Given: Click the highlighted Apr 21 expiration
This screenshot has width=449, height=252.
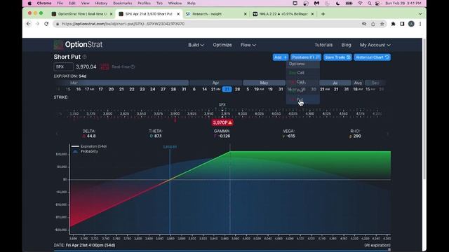Looking at the screenshot, I should 227,90.
